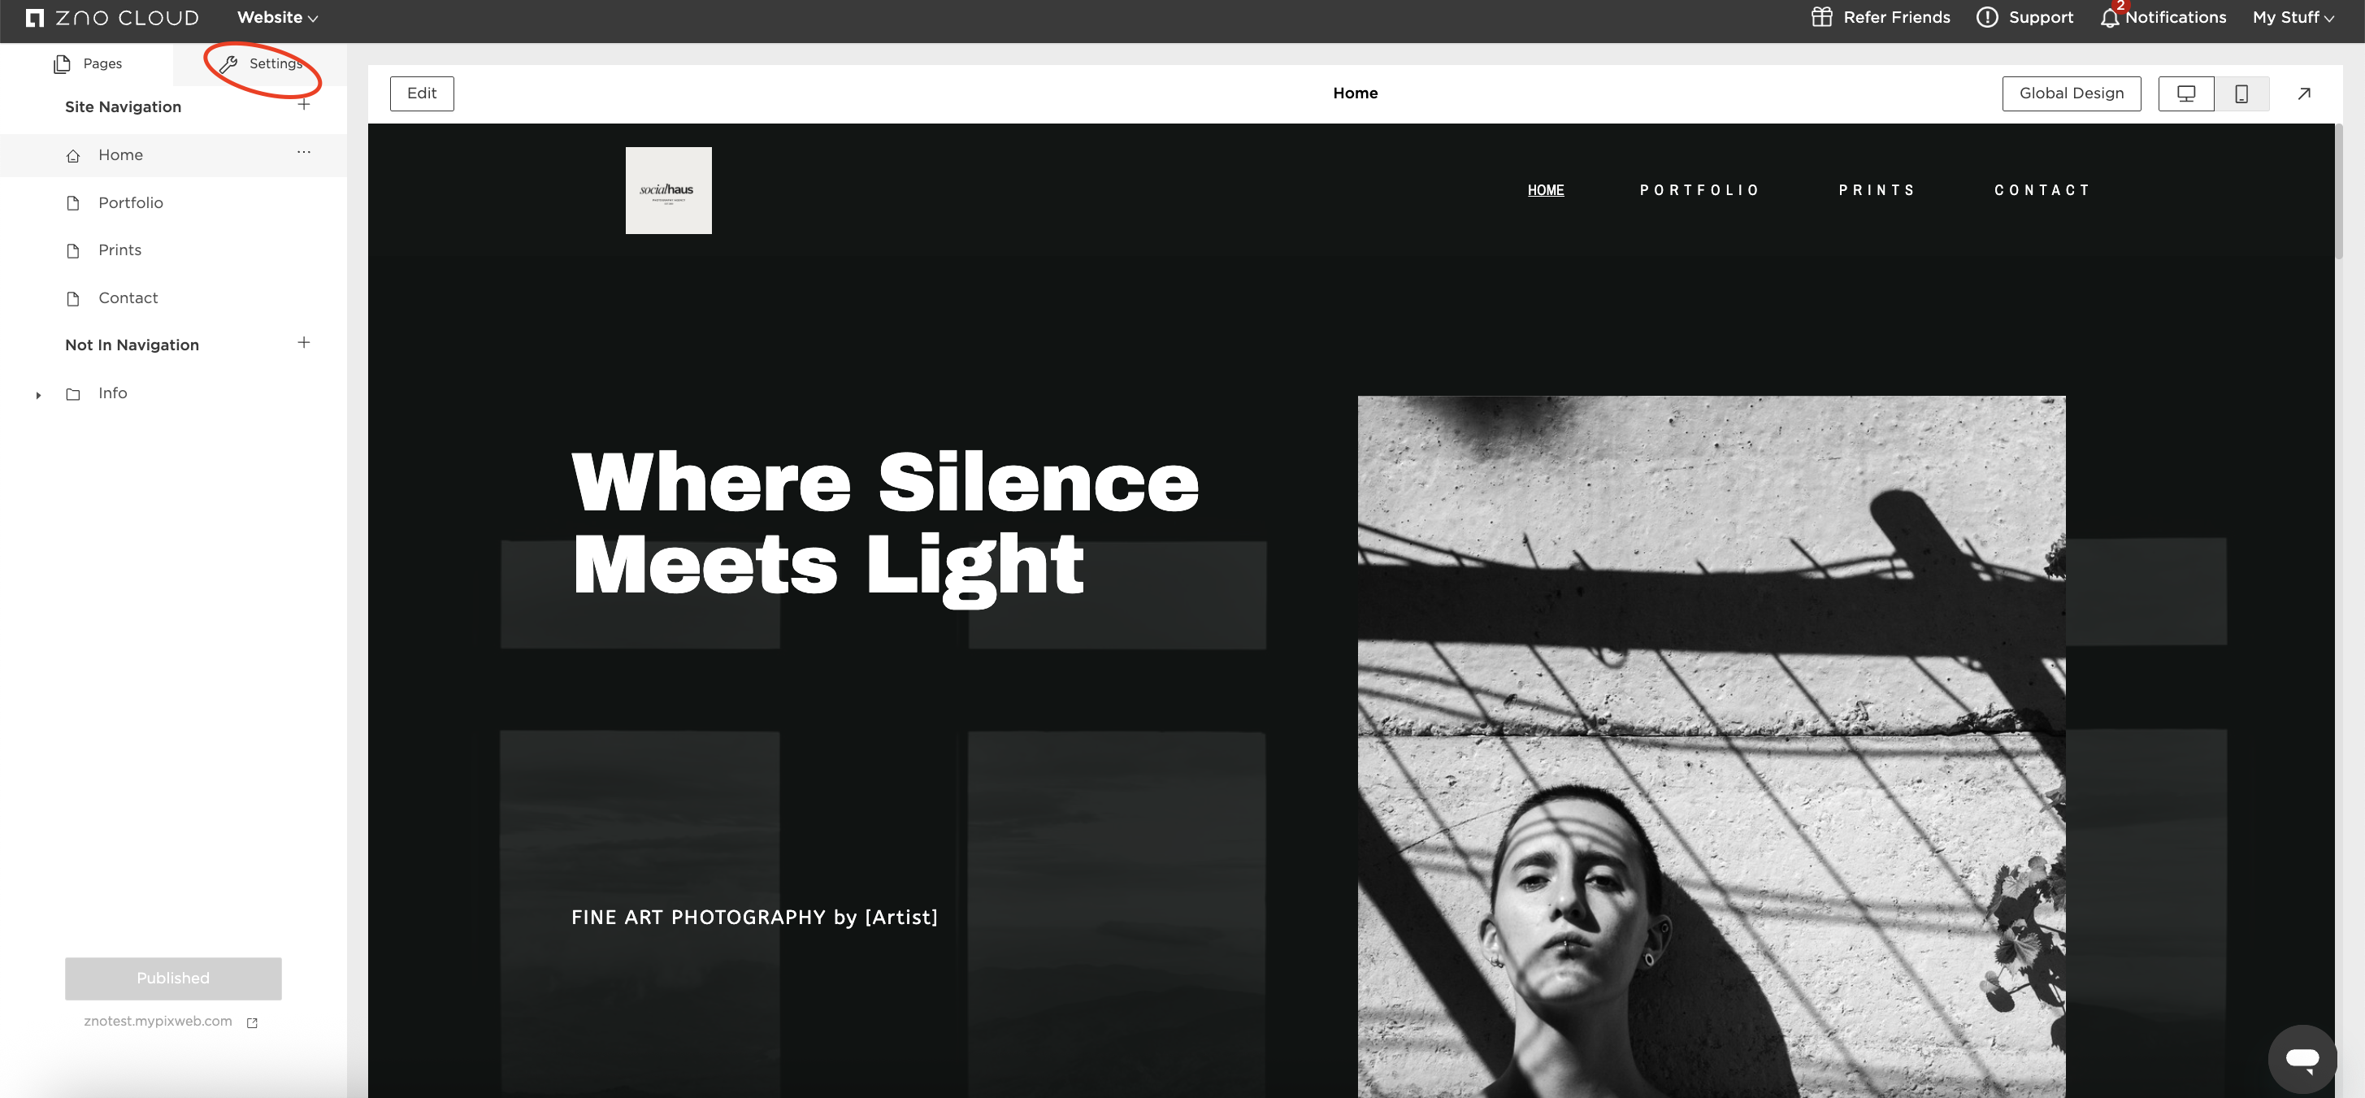Open the My Stuff dropdown
The image size is (2365, 1098).
point(2293,17)
